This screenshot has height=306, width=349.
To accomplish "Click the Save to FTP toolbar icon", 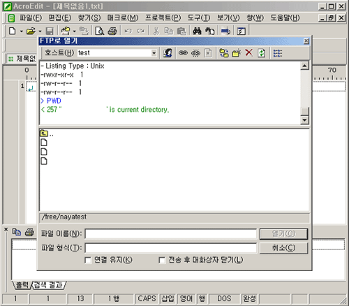I will tap(84, 31).
